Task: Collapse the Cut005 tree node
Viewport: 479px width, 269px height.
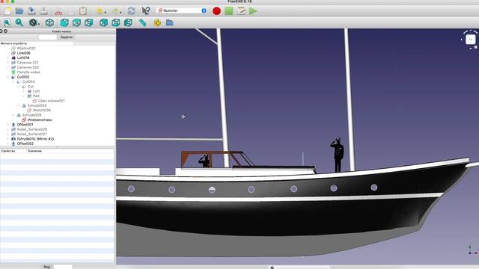Action: 8,77
